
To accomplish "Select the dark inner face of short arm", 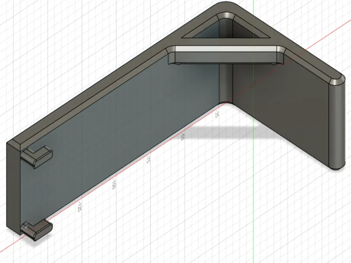I will (281, 112).
